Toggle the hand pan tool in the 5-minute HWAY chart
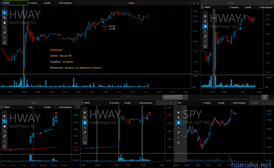The width and height of the screenshot is (274, 168). 205,26
